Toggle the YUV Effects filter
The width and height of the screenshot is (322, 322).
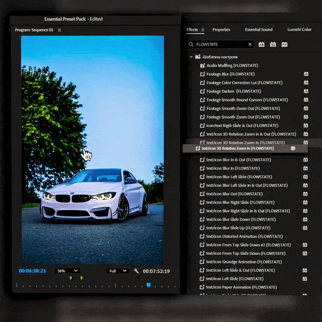(284, 44)
